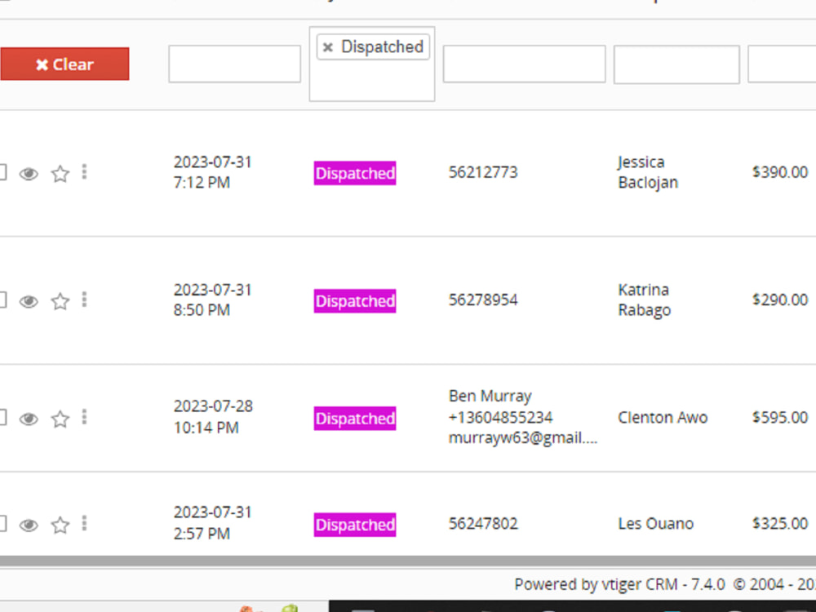Open the more options menu for row 56212773
The width and height of the screenshot is (816, 612).
(84, 171)
